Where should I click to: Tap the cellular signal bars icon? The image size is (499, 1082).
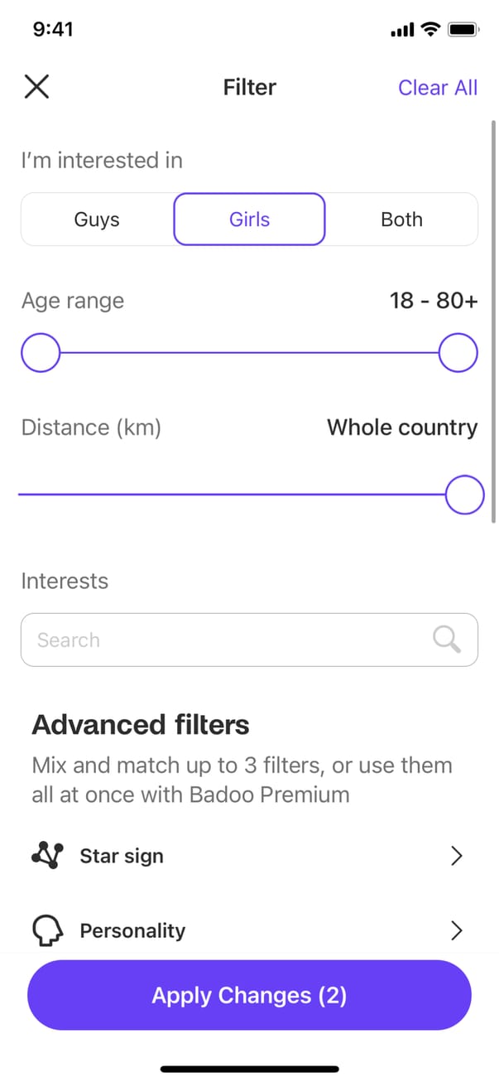click(x=401, y=31)
